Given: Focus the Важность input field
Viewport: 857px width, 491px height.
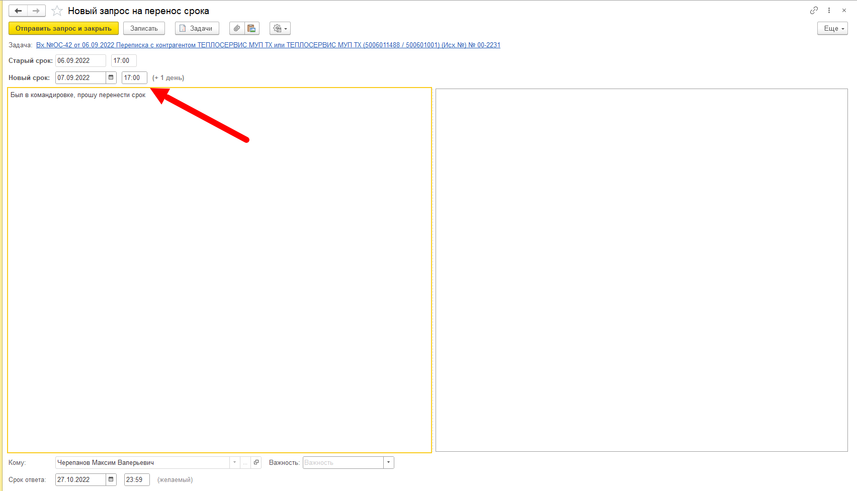Looking at the screenshot, I should click(343, 462).
